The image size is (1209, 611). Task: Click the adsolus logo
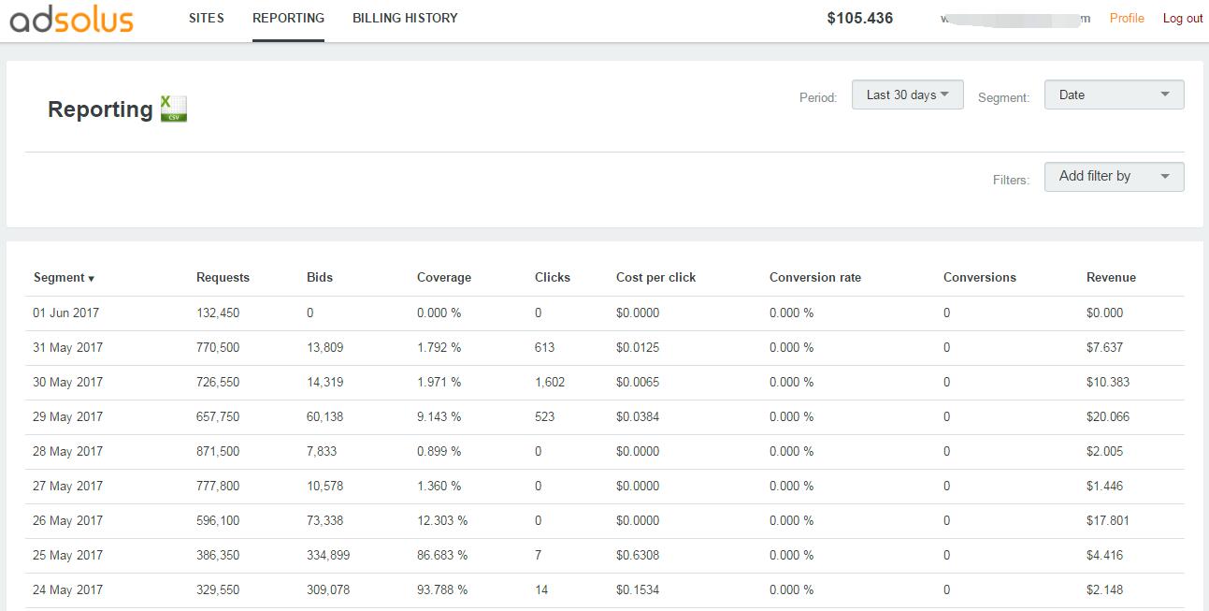pos(72,20)
